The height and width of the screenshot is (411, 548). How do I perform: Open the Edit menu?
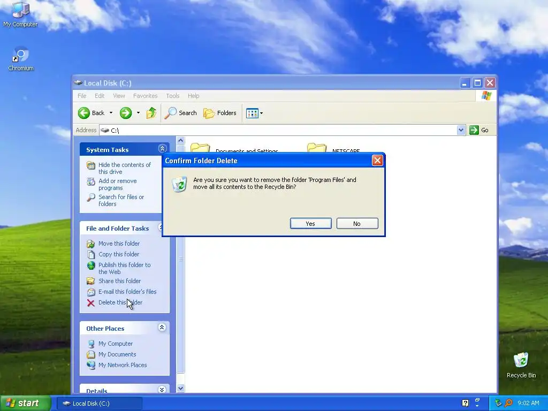(x=100, y=96)
